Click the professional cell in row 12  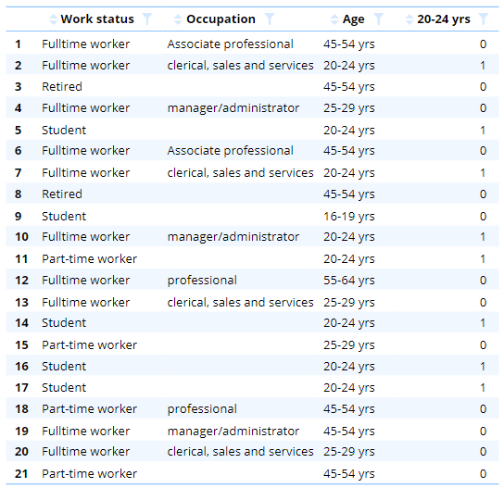pos(202,281)
